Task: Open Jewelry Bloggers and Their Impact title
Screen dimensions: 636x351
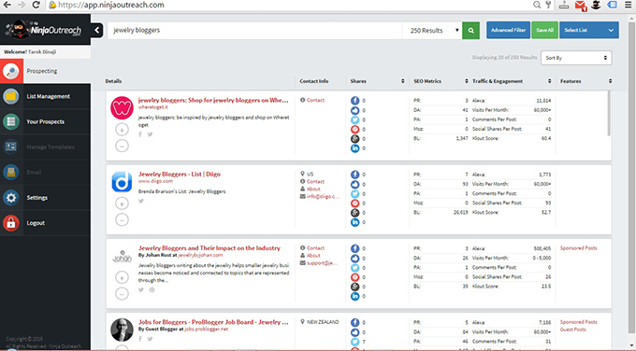Action: pos(210,248)
